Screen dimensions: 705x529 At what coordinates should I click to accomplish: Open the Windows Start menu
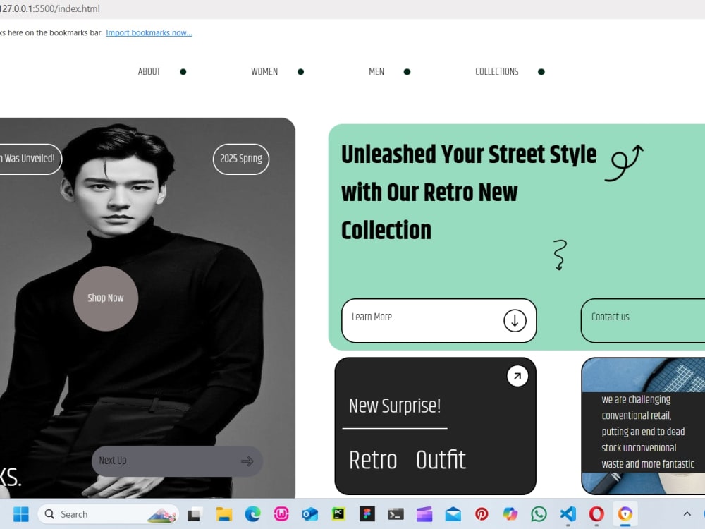click(x=20, y=514)
